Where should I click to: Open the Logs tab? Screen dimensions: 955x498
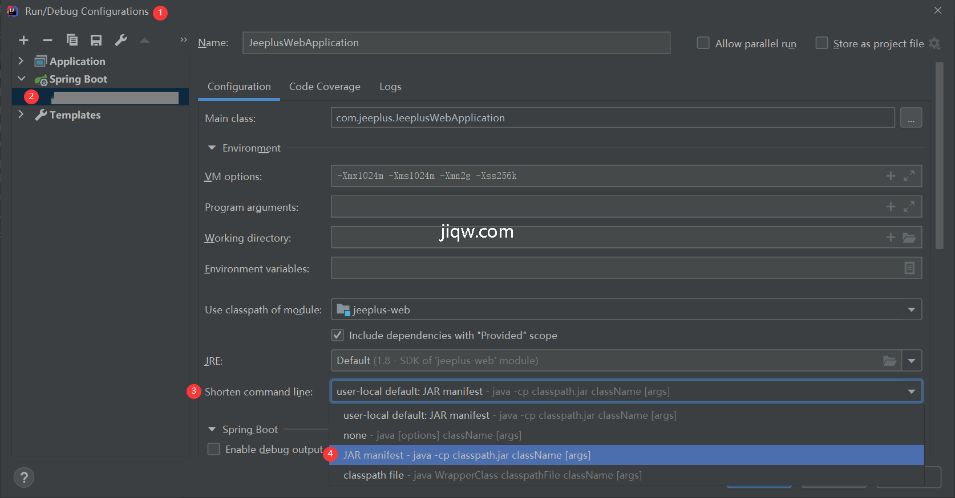(x=390, y=87)
